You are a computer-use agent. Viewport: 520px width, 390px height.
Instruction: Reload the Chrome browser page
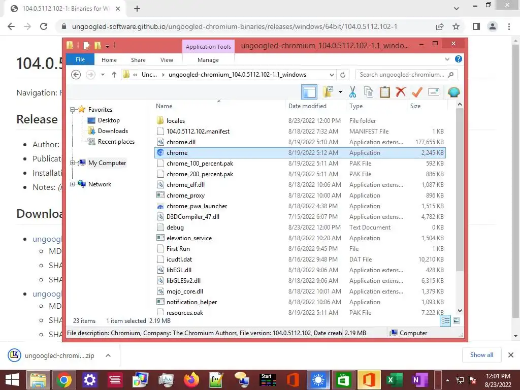point(44,26)
